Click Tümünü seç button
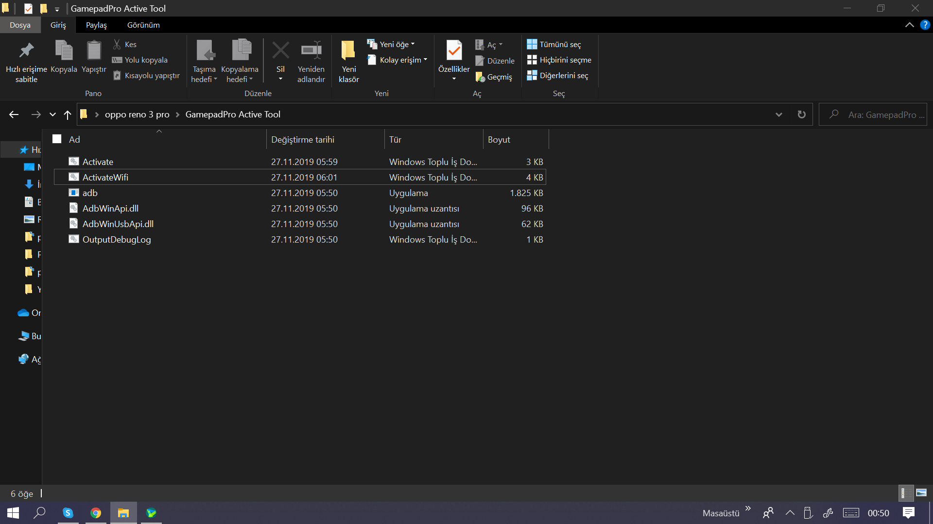This screenshot has height=524, width=933. pyautogui.click(x=554, y=44)
